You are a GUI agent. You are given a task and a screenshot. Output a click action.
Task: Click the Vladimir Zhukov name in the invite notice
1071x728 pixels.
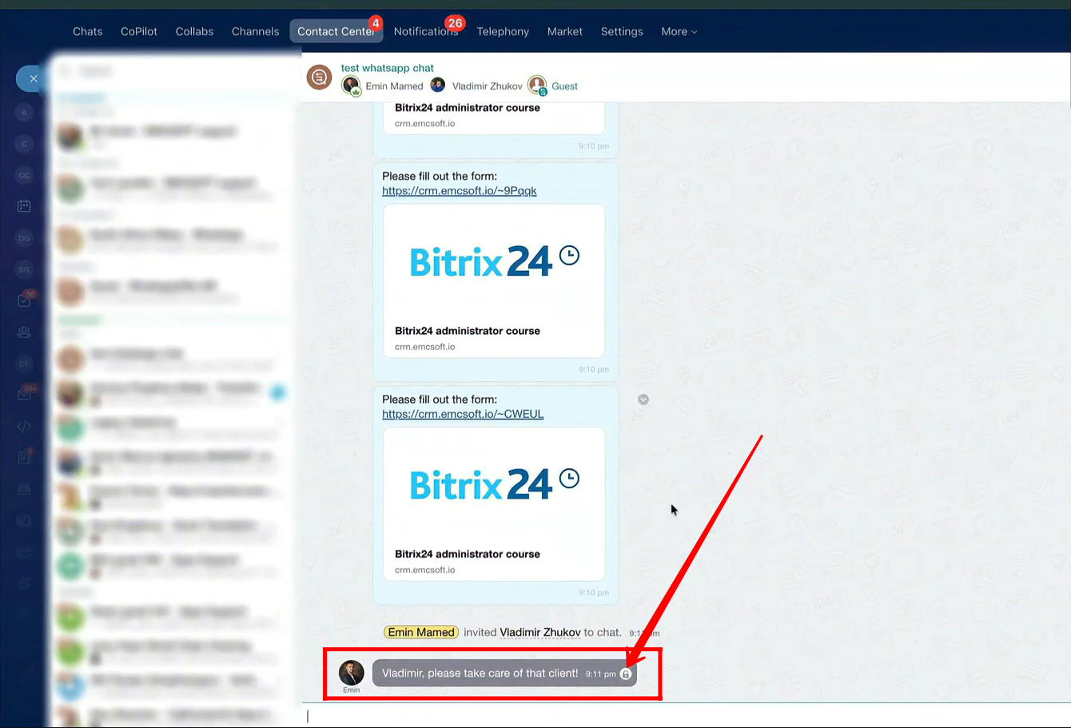coord(539,632)
